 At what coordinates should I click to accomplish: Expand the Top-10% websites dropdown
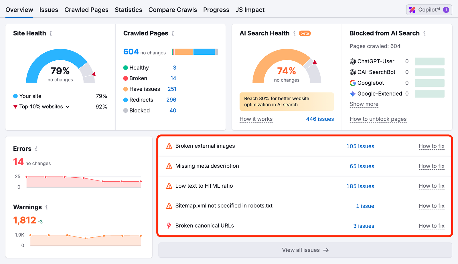pyautogui.click(x=68, y=107)
